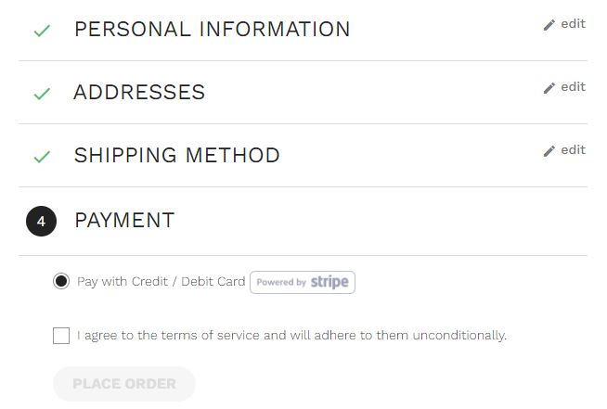Click the edit link for Personal Information
Image resolution: width=607 pixels, height=409 pixels.
click(x=573, y=24)
